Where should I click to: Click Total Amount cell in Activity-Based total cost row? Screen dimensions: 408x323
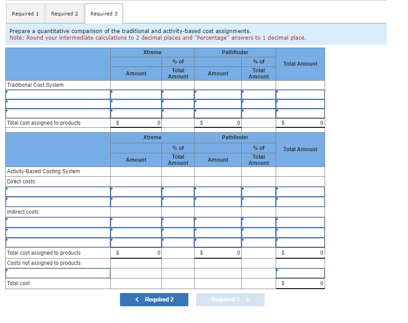point(300,253)
